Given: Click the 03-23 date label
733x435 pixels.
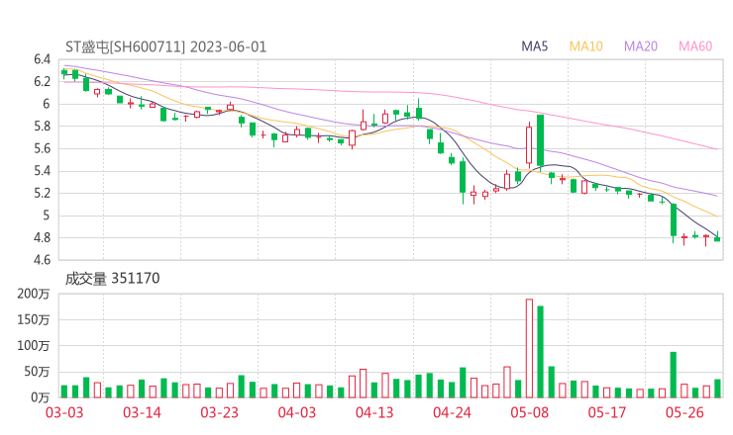Looking at the screenshot, I should tap(219, 412).
